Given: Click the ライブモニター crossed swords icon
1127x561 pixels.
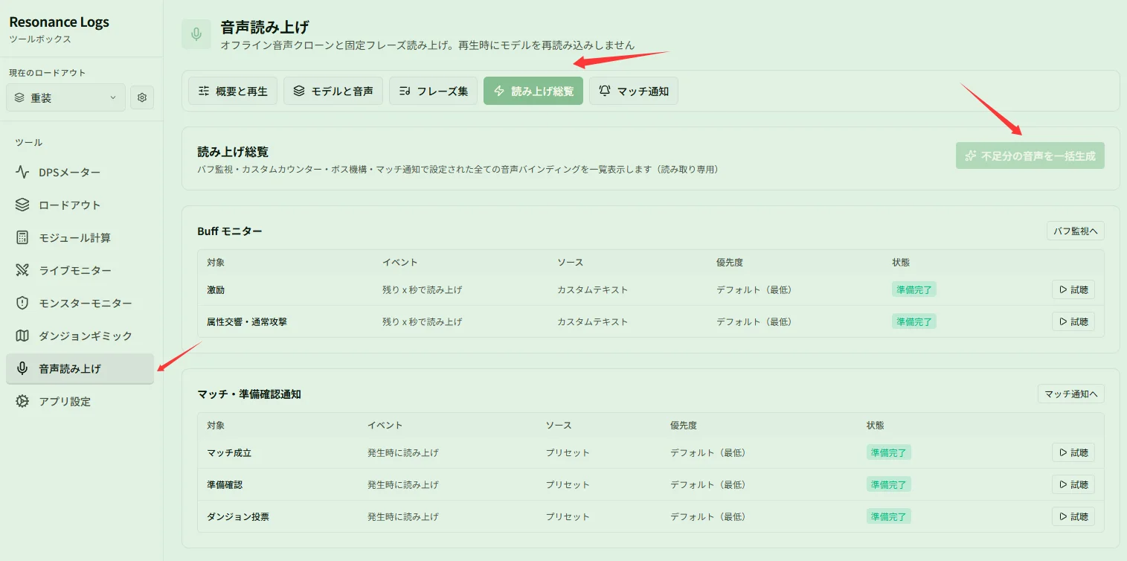Looking at the screenshot, I should coord(22,271).
